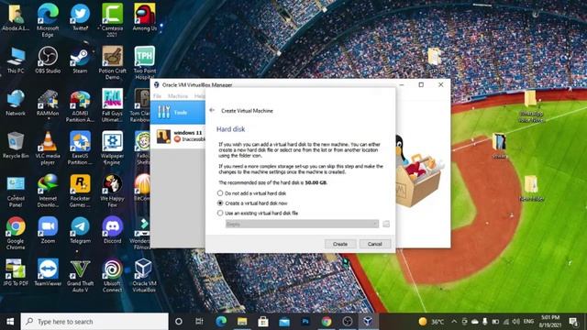Go back using the wizard back arrow

click(212, 110)
